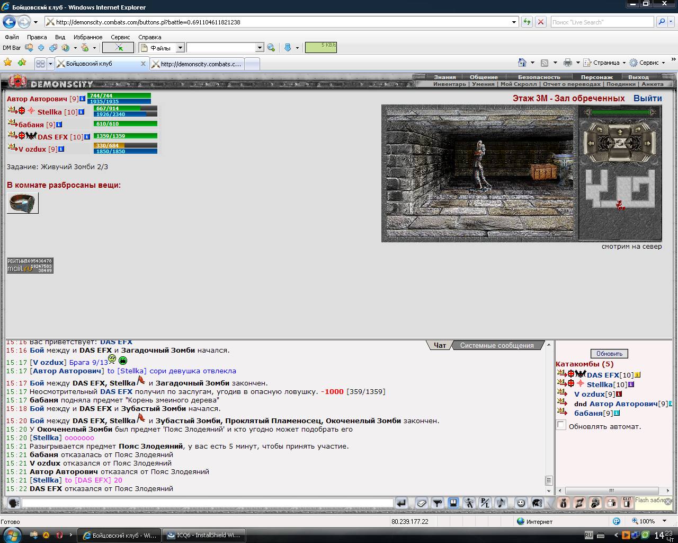Screen dimensions: 678x543
Task: Click the mail.ru rating counter banner
Action: tap(30, 266)
